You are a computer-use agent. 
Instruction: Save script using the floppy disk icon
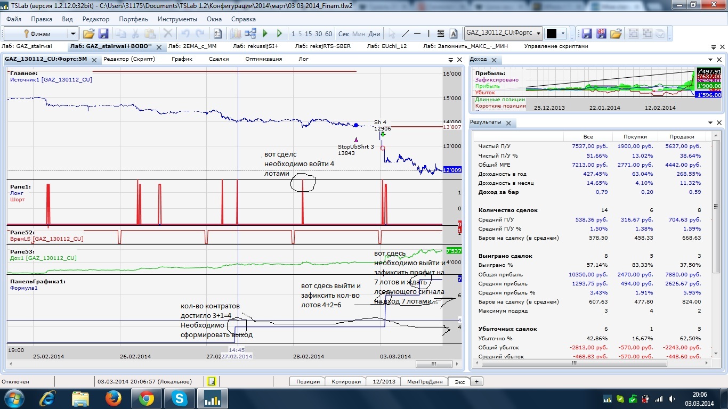click(103, 34)
